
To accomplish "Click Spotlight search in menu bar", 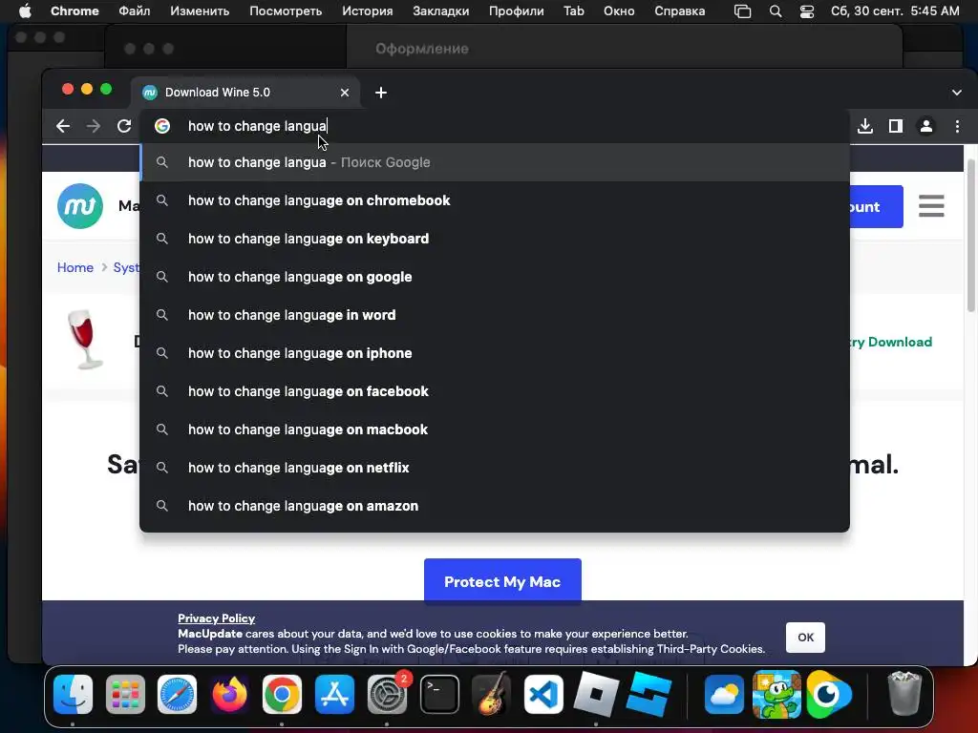I will coord(776,11).
